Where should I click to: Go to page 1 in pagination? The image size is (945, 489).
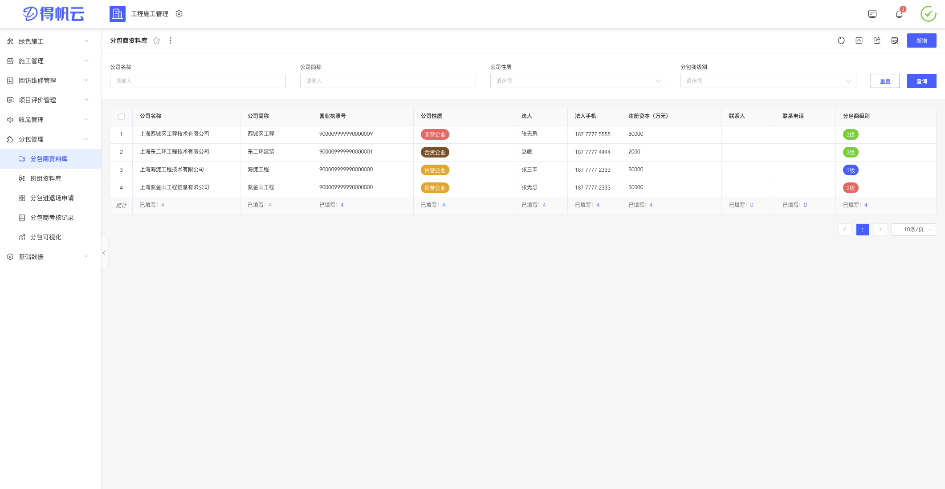pos(863,230)
